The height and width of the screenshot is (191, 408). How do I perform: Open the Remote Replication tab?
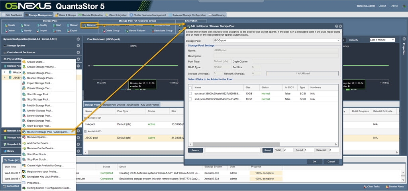point(90,15)
